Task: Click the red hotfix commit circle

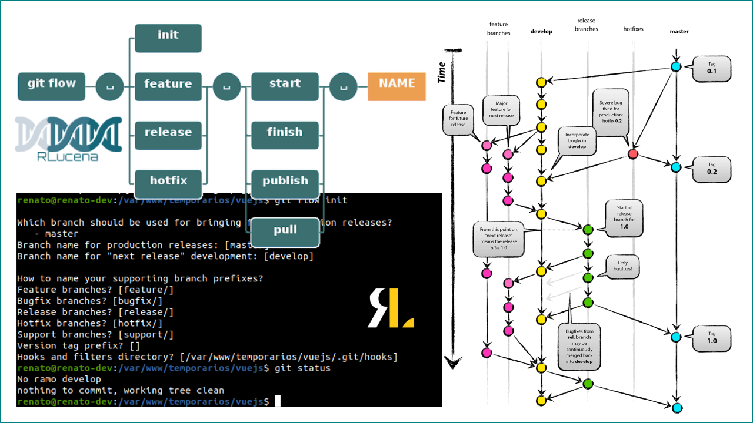Action: point(633,154)
